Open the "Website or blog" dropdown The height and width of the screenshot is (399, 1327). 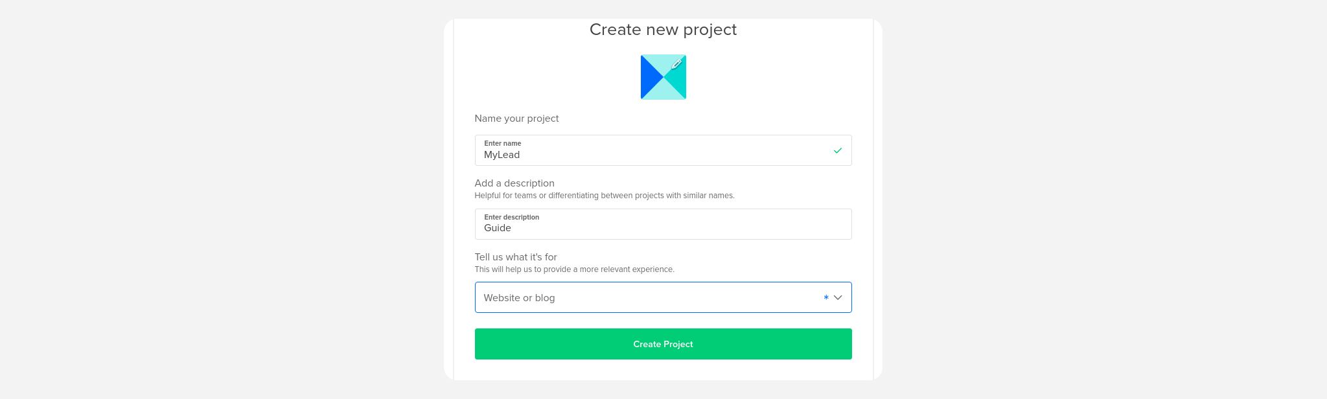[663, 297]
